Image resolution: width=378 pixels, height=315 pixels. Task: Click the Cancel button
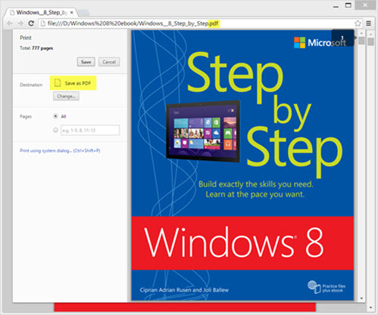click(109, 62)
